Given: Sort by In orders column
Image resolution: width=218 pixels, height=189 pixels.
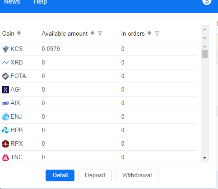Looking at the screenshot, I should pyautogui.click(x=149, y=33).
